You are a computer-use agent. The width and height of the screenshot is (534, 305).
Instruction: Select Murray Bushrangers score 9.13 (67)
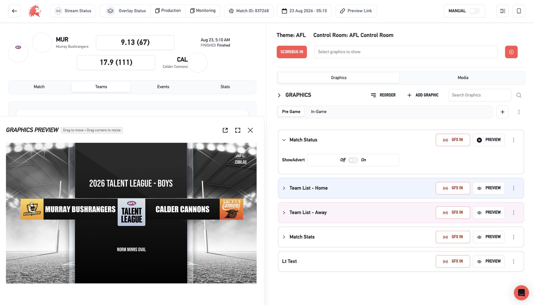pos(135,43)
